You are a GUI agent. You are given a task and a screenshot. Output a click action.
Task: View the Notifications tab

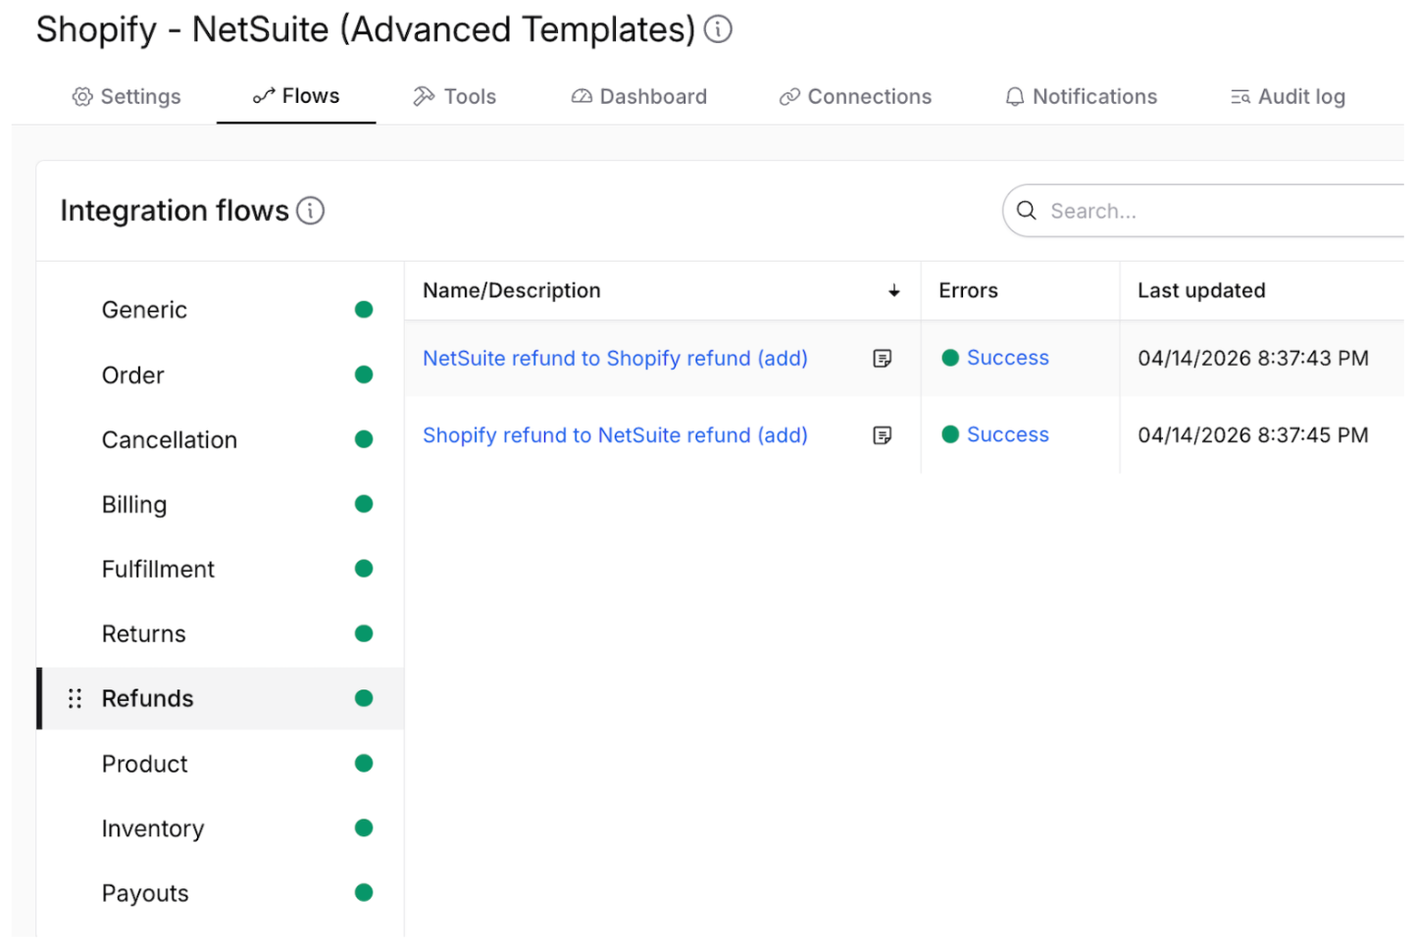coord(1082,97)
